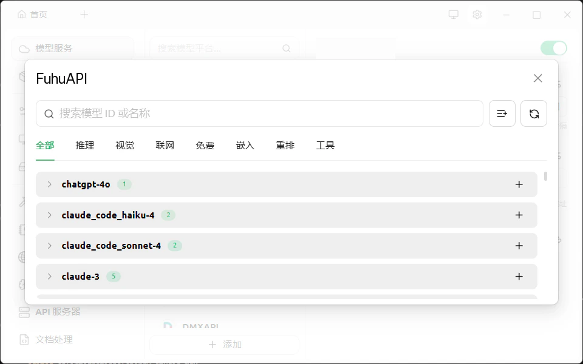Expand the claude-3 group
583x364 pixels.
[x=49, y=277]
